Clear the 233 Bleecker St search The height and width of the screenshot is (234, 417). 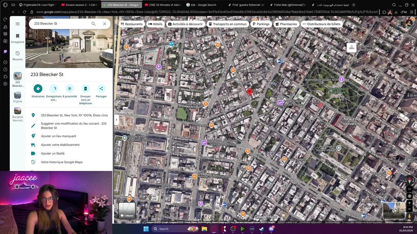click(x=105, y=24)
